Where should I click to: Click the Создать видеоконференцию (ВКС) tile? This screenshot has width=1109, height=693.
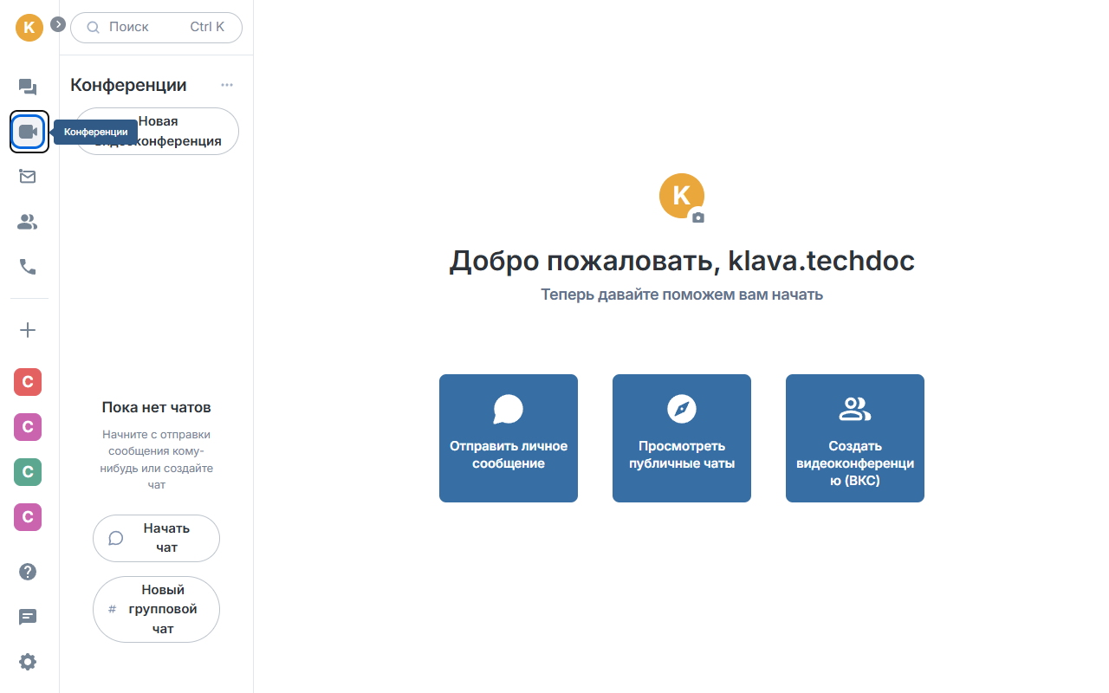pyautogui.click(x=855, y=438)
